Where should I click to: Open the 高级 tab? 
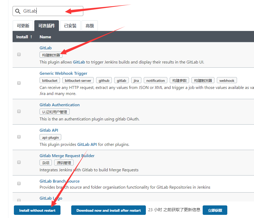[x=90, y=26]
